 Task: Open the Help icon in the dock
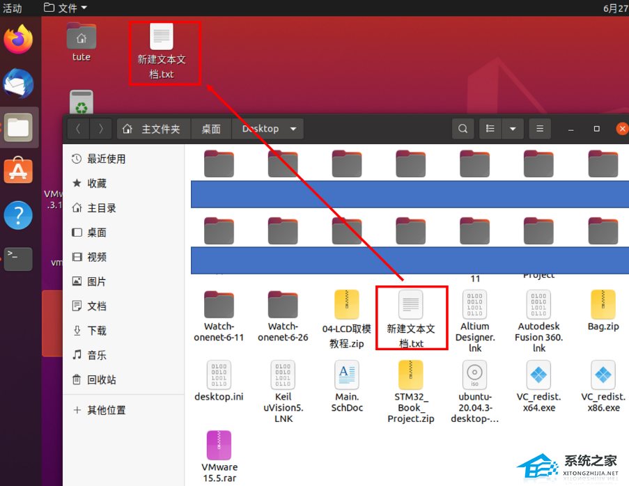click(18, 215)
